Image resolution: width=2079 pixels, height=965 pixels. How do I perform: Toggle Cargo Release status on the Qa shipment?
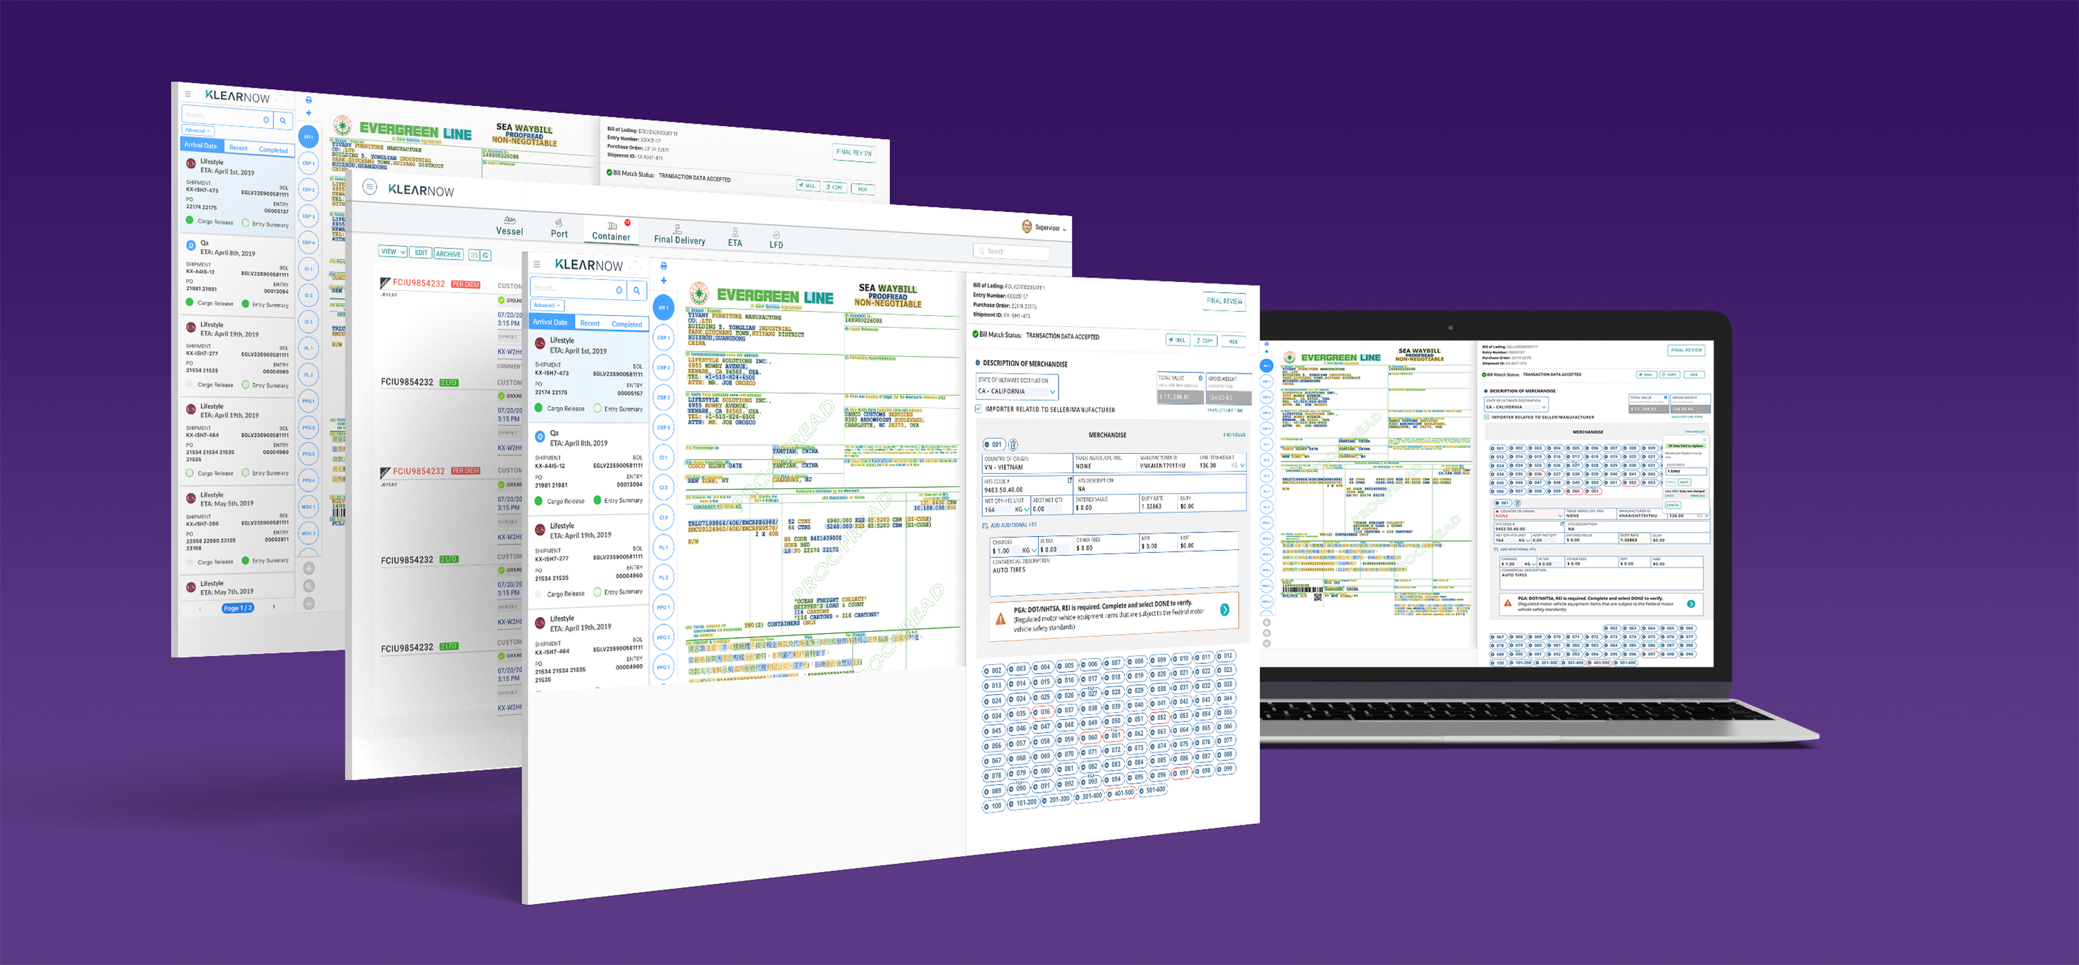tap(539, 500)
